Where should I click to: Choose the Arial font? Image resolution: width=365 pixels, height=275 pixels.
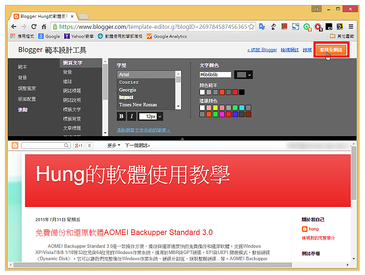click(146, 75)
